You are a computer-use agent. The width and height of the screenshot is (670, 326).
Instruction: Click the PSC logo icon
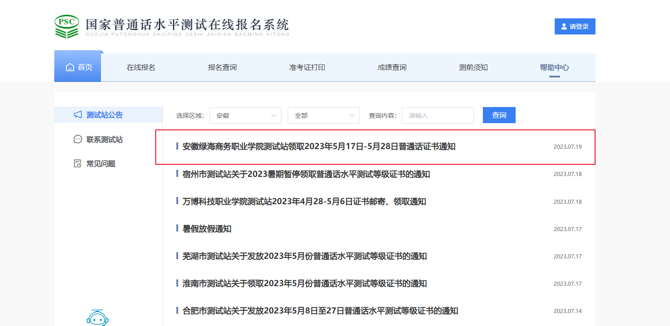pos(67,26)
